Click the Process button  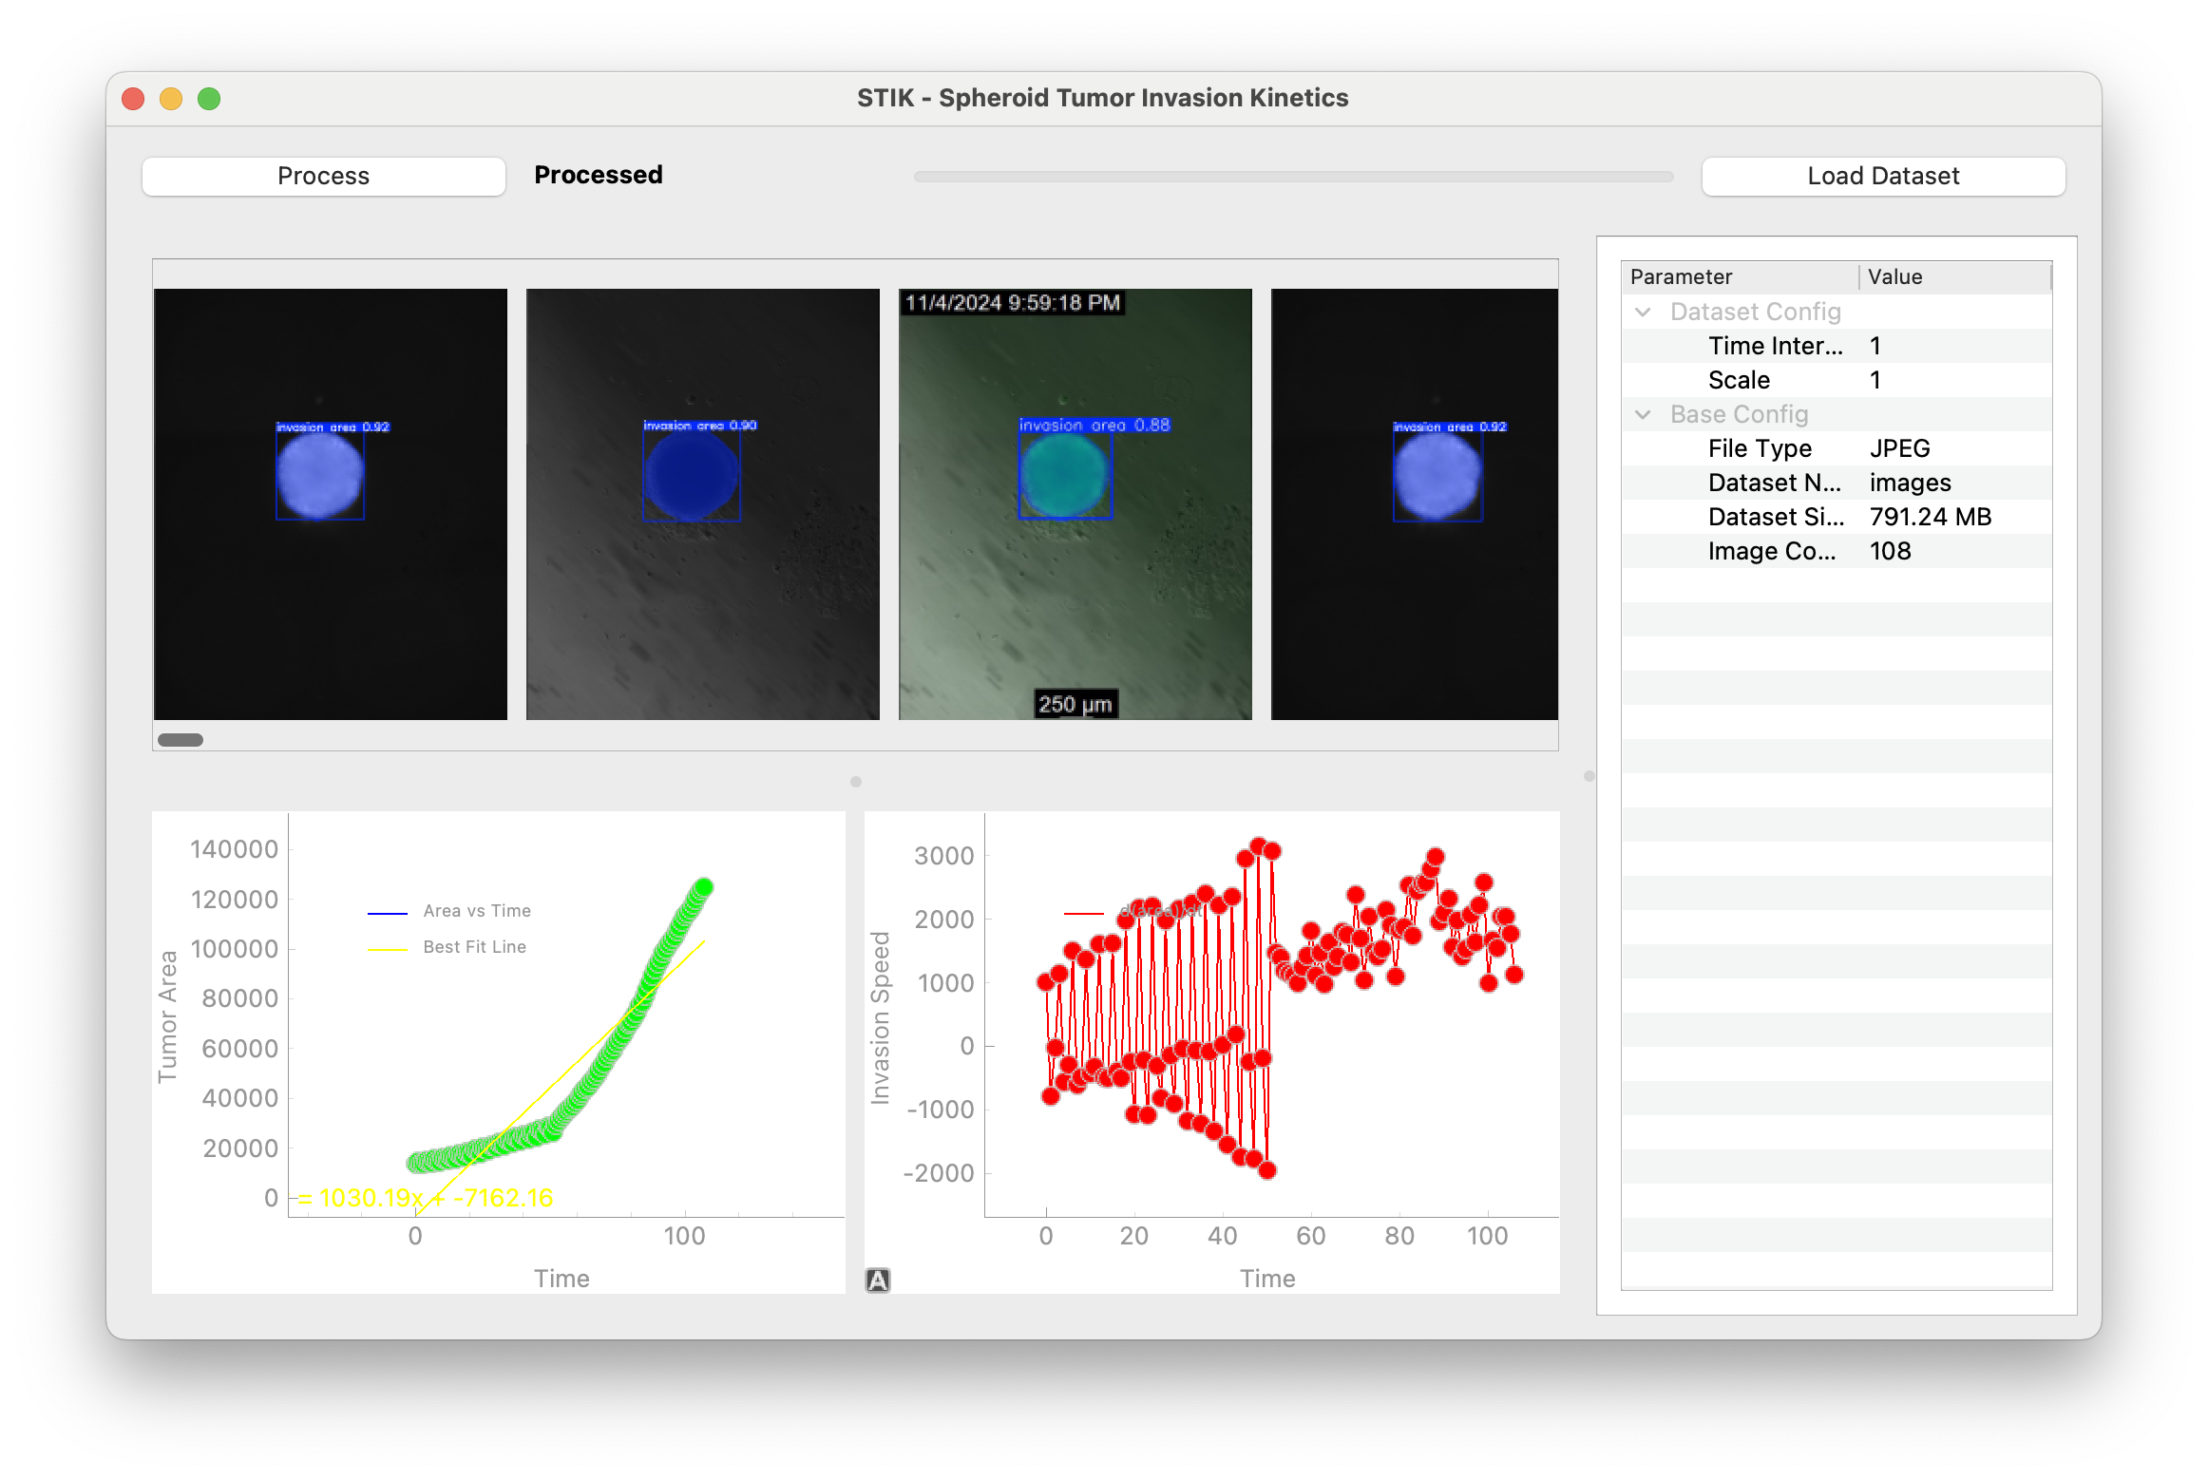(323, 176)
